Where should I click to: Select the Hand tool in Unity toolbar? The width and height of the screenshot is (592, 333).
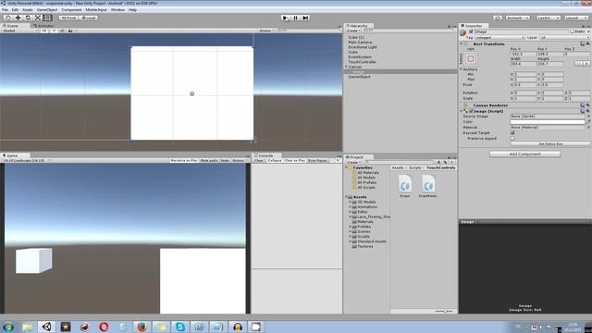click(x=7, y=18)
